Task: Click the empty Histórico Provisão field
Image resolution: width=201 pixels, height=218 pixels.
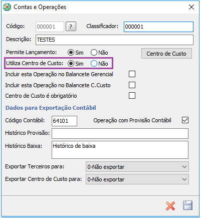Action: point(120,133)
